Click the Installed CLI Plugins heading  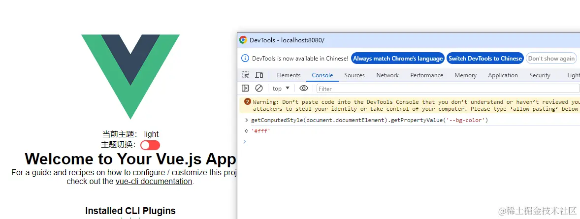(130, 211)
